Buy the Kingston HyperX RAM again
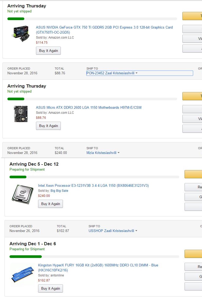 (50, 288)
